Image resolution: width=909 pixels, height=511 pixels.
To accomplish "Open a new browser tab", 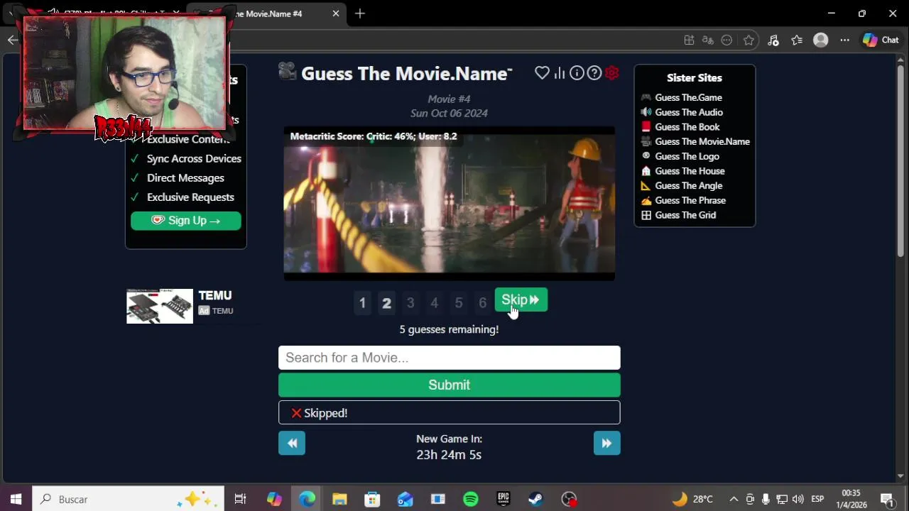I will pyautogui.click(x=360, y=13).
